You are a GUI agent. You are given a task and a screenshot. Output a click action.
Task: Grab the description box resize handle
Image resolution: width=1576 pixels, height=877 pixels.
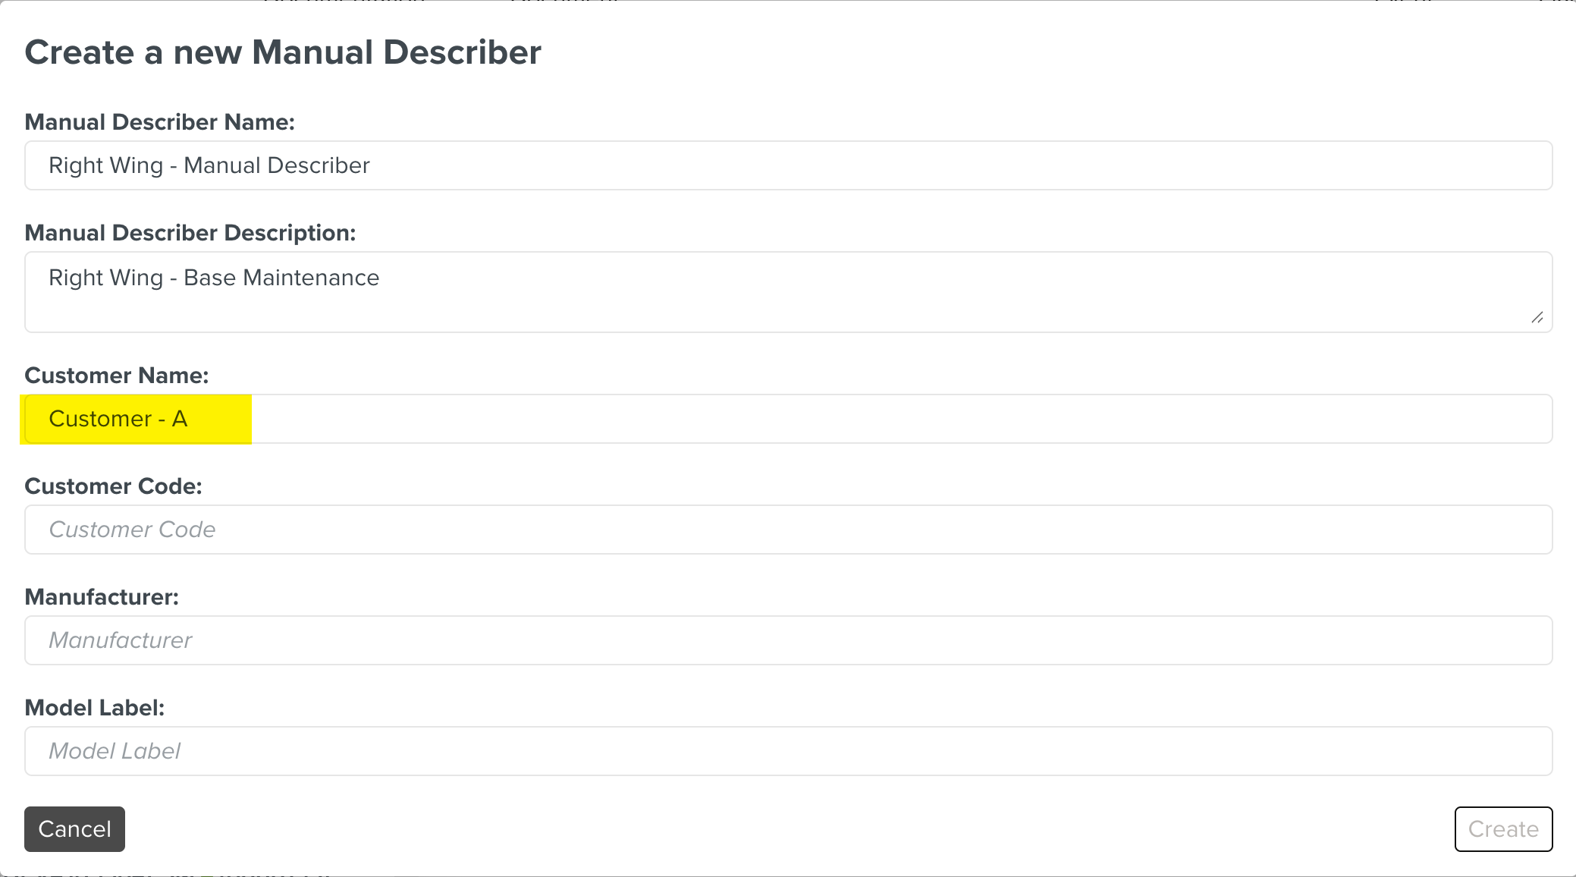pyautogui.click(x=1537, y=318)
